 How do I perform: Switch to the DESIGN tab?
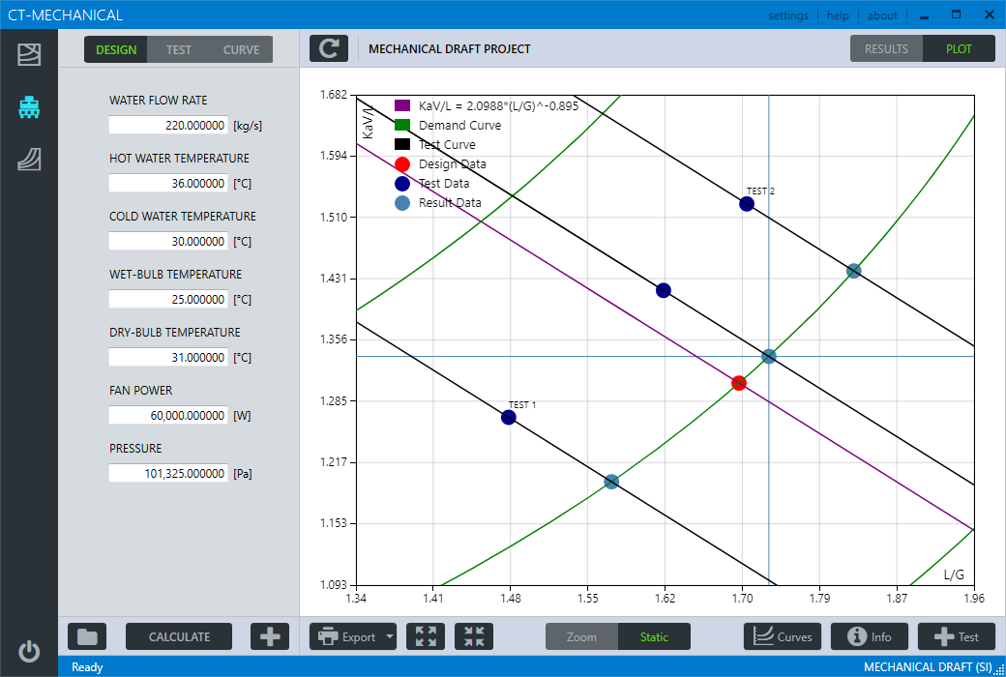coord(116,49)
